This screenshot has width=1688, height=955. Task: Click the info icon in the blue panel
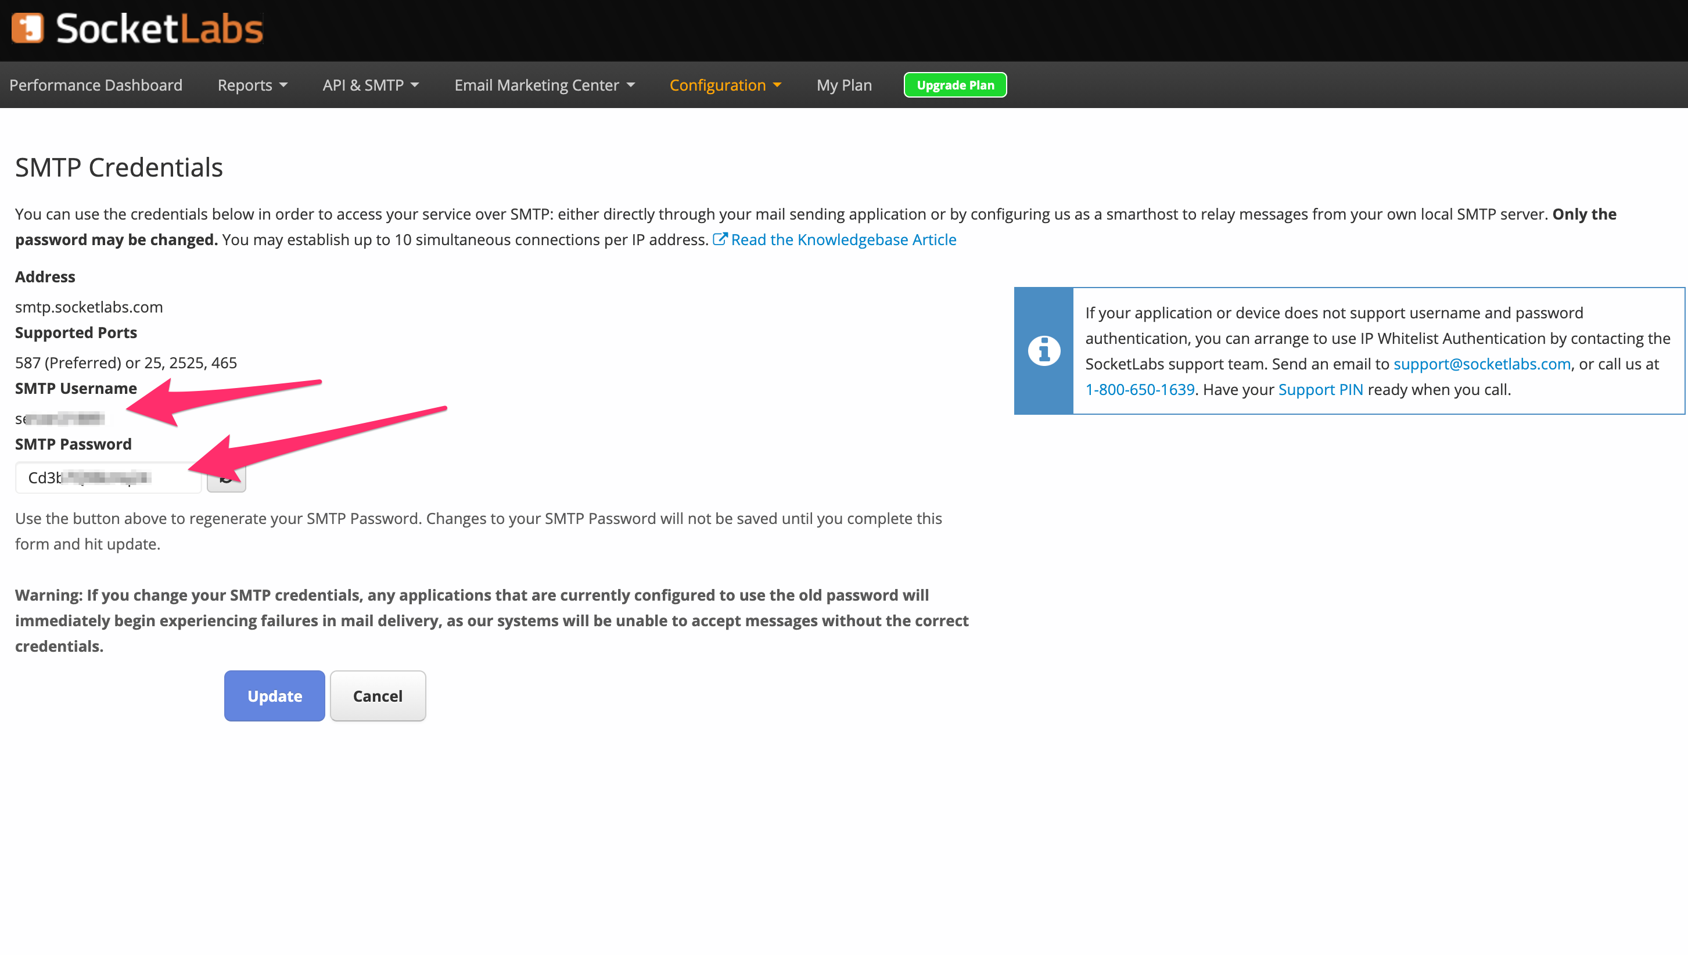coord(1042,350)
